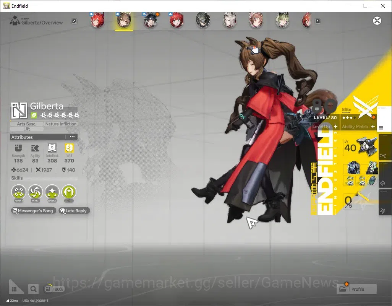Click the Lift tag

26,129
